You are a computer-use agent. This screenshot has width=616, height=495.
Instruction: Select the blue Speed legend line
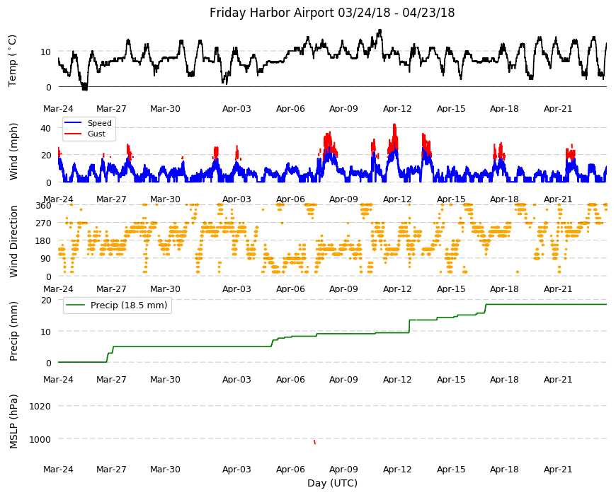73,123
